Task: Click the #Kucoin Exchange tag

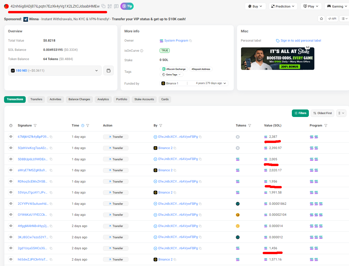Action: [174, 69]
